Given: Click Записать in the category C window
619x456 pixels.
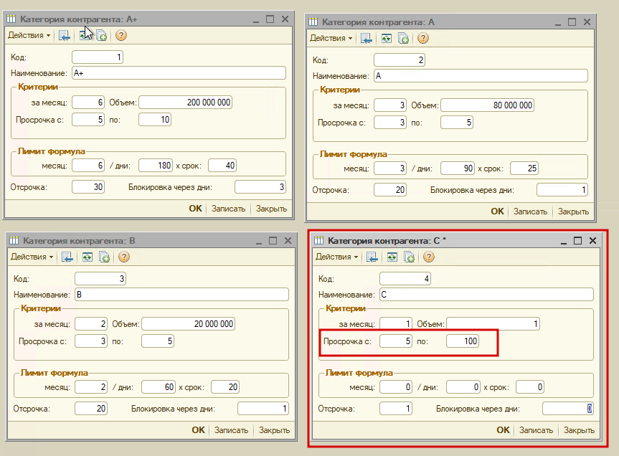Looking at the screenshot, I should click(536, 430).
